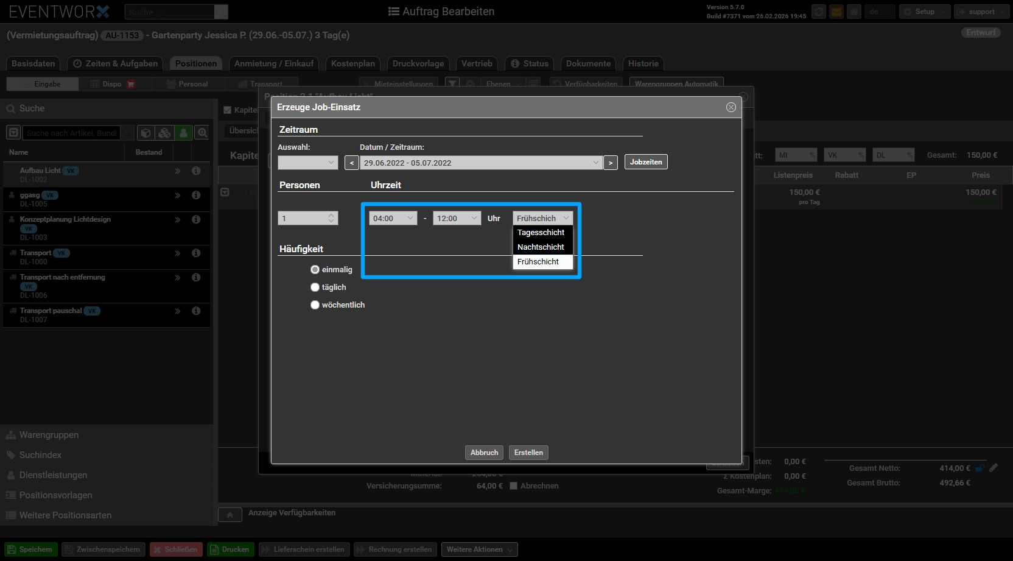Image resolution: width=1013 pixels, height=561 pixels.
Task: Select the täglich frequency option
Action: (x=315, y=288)
